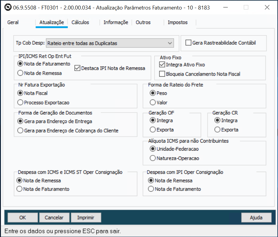
Task: Open the Tp Cob Desp dropdown
Action: point(110,43)
